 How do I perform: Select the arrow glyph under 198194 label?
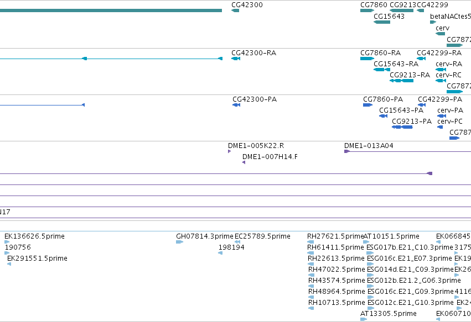pyautogui.click(x=220, y=253)
